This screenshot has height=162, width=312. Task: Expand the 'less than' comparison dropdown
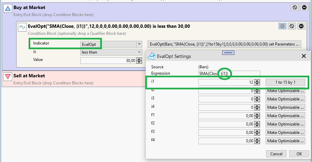[139, 52]
